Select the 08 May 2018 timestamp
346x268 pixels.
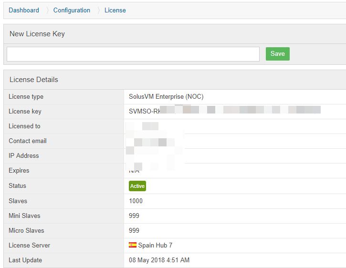pyautogui.click(x=159, y=260)
